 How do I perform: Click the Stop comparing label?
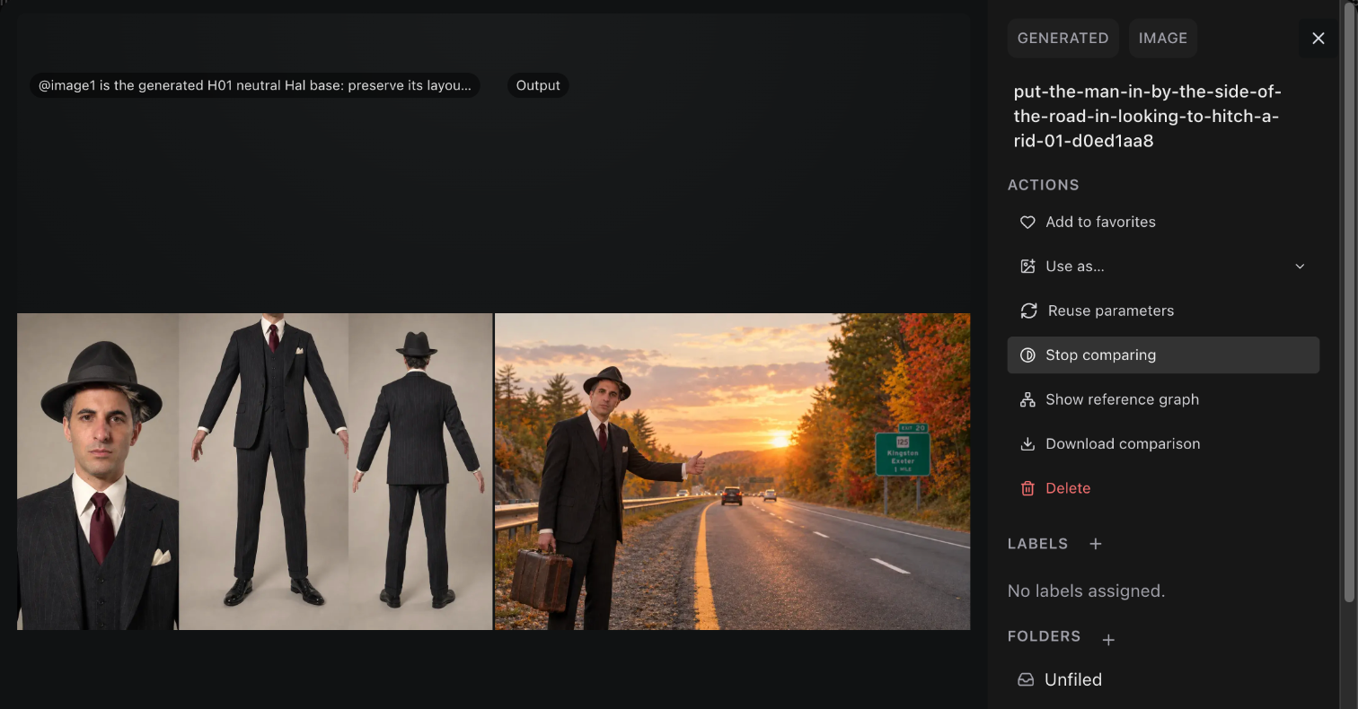tap(1100, 355)
